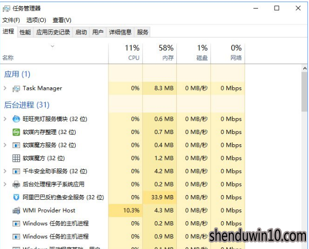309x249 pixels.
Task: Switch to the 服务 tab
Action: coord(143,32)
